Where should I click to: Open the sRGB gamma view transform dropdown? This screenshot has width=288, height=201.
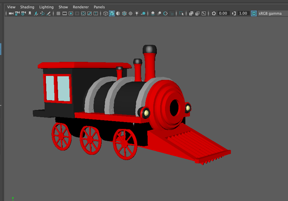269,13
